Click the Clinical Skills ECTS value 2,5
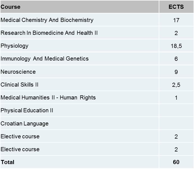This screenshot has width=194, height=169. 176,85
